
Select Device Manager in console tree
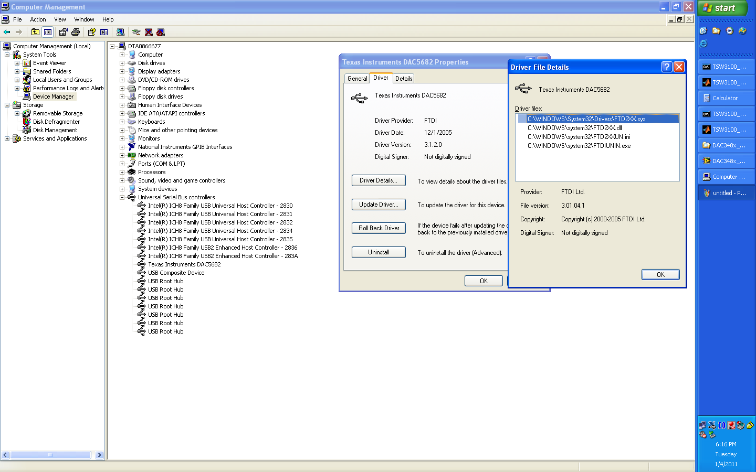pos(53,96)
